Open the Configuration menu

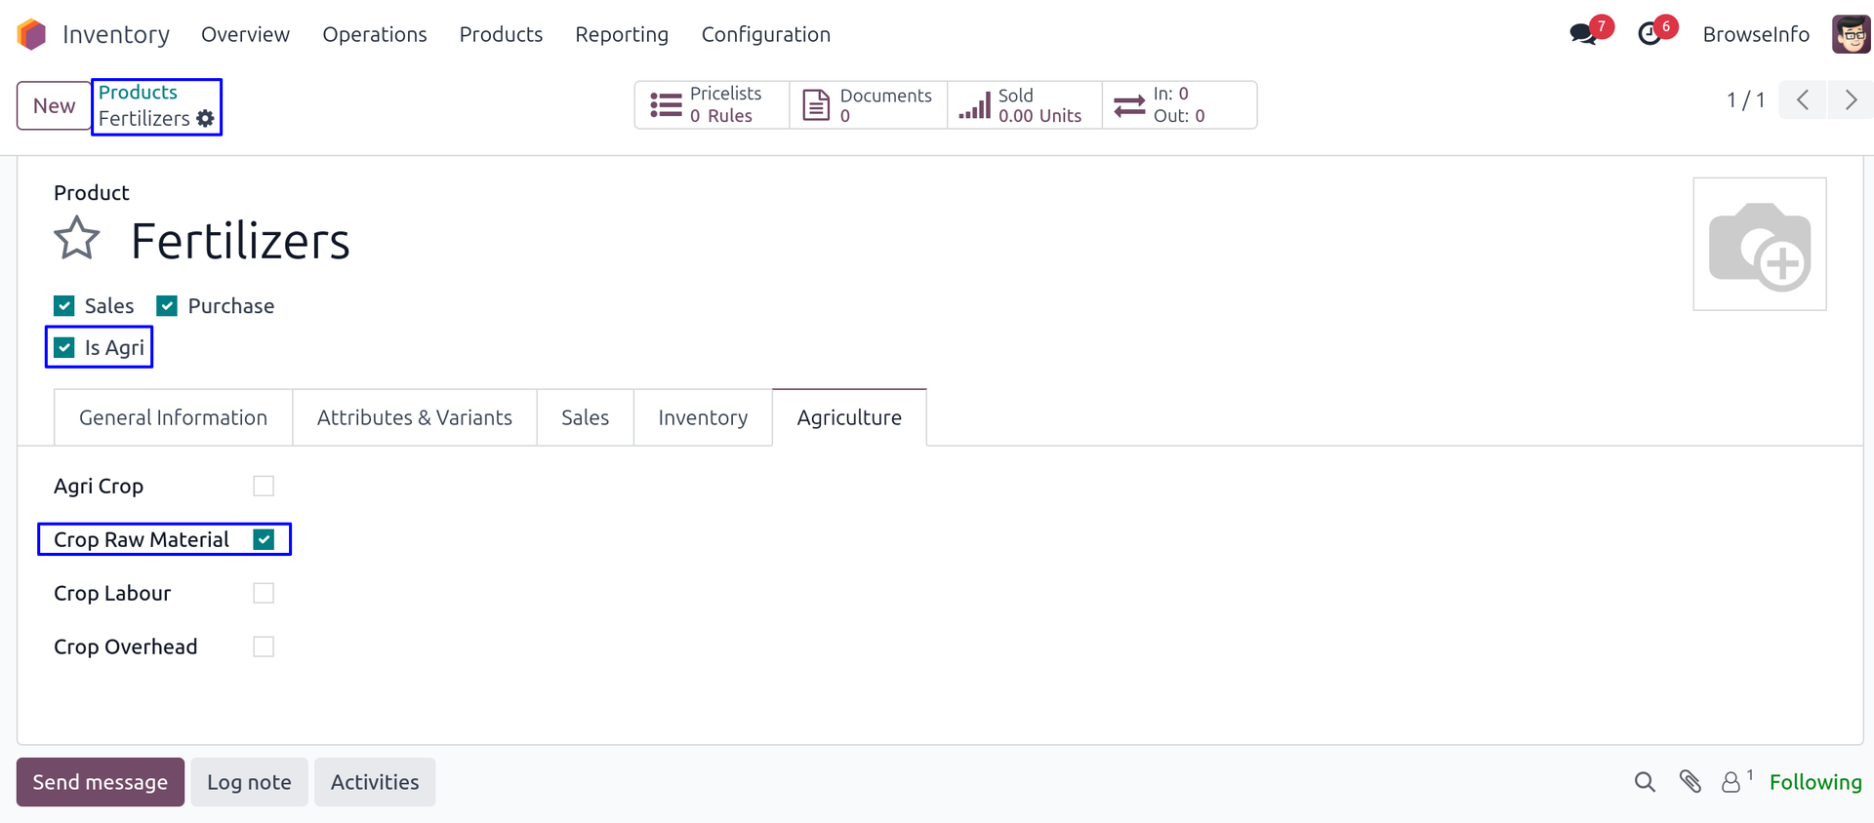click(765, 34)
